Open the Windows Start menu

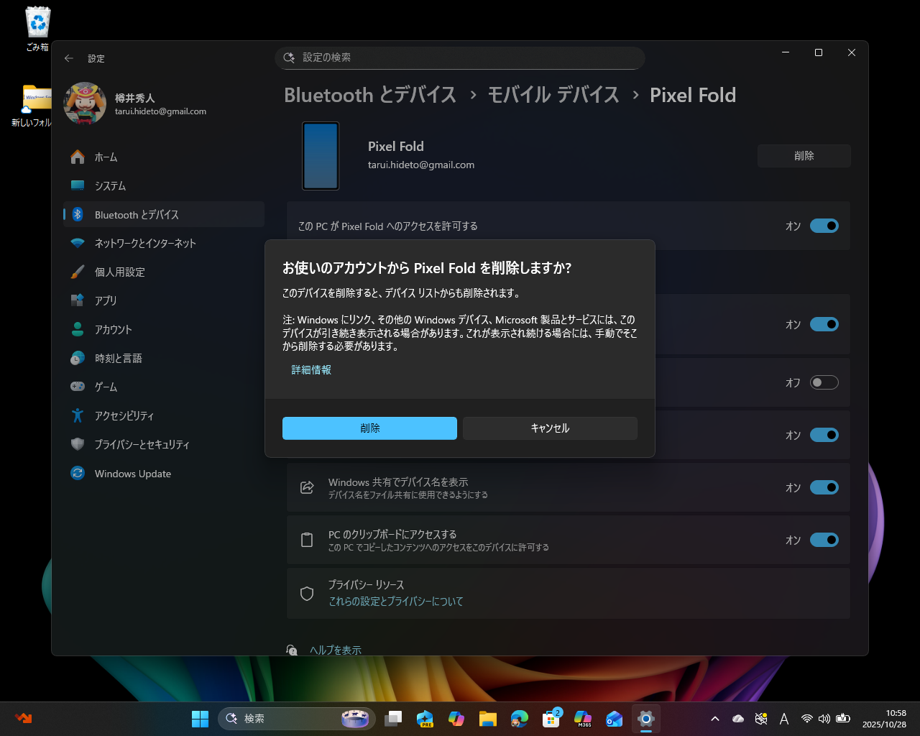[200, 719]
